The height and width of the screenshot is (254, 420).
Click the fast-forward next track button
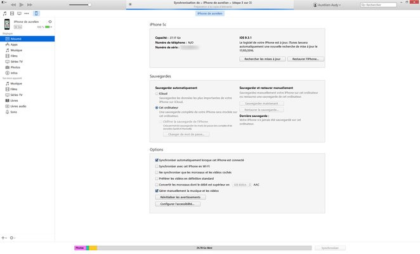29,5
